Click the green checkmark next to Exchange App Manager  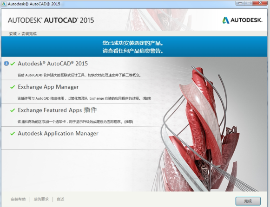[13, 87]
